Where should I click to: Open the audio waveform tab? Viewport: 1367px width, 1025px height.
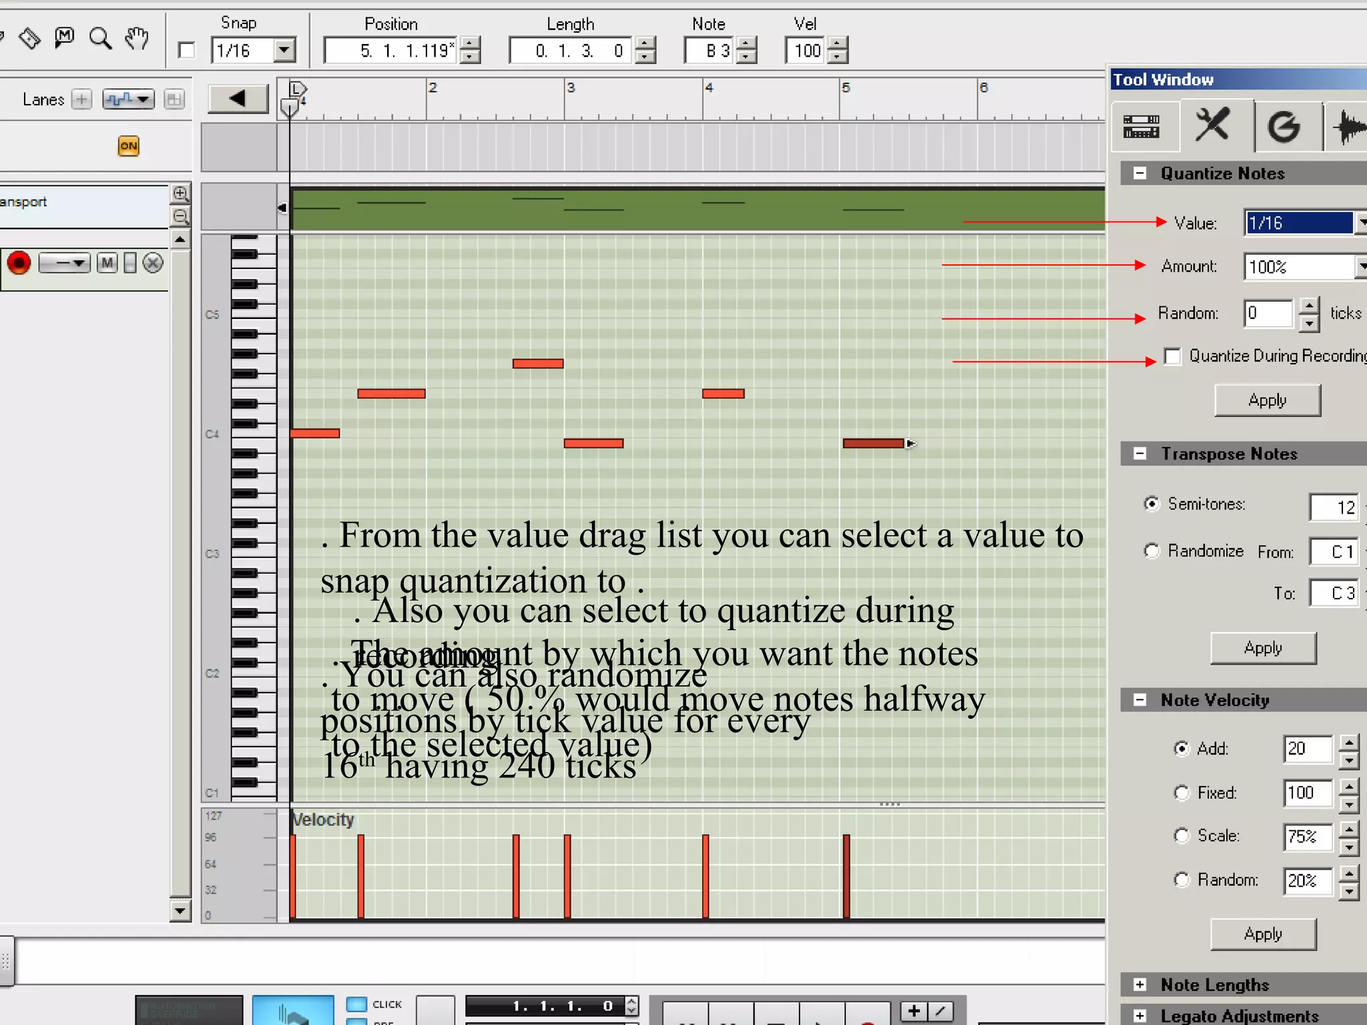click(1347, 127)
